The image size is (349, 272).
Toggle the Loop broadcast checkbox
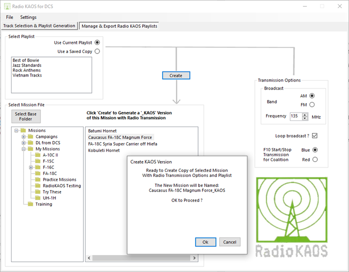314,135
